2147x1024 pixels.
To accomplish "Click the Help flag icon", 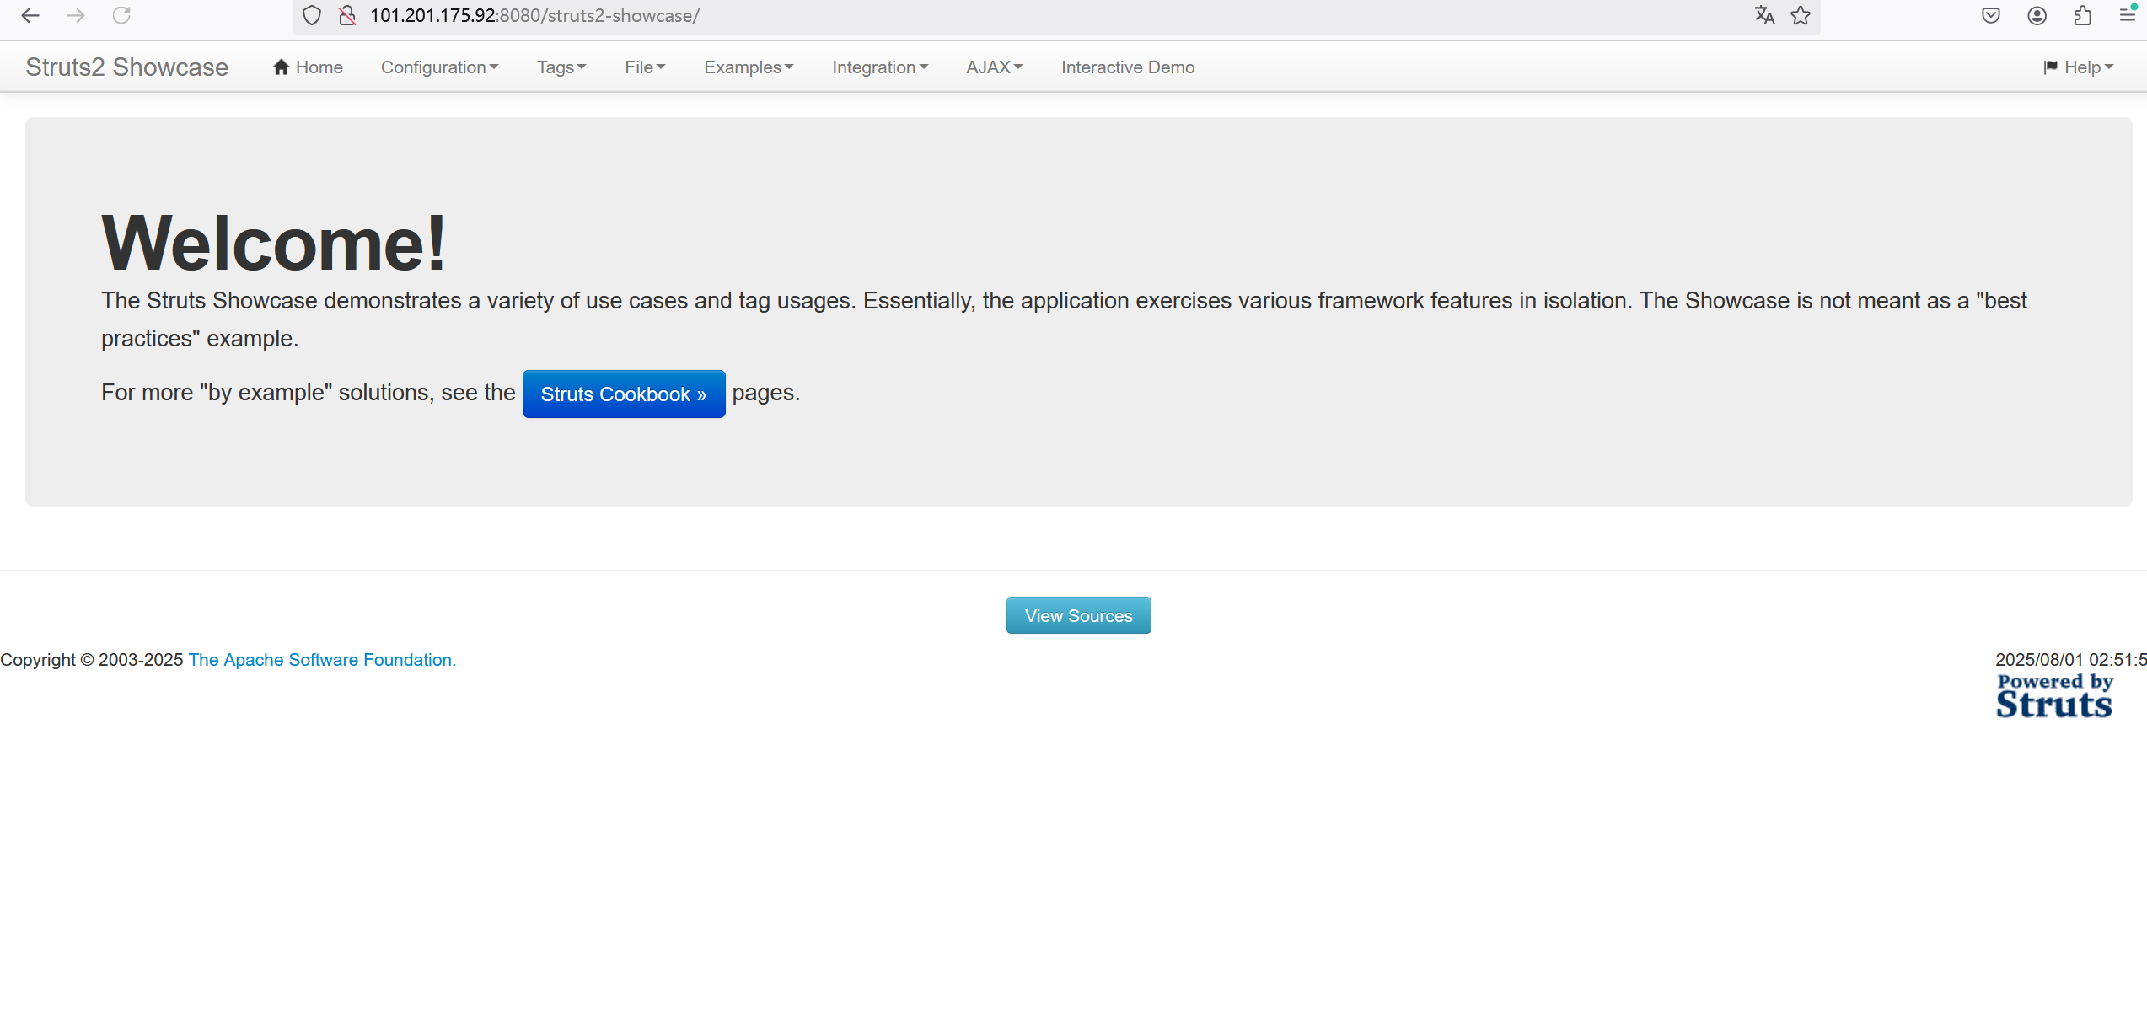I will click(x=2051, y=67).
